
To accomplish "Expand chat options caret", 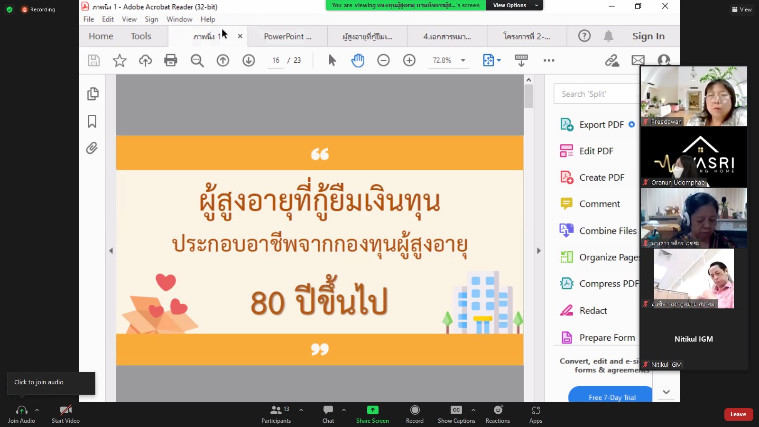I will (344, 410).
